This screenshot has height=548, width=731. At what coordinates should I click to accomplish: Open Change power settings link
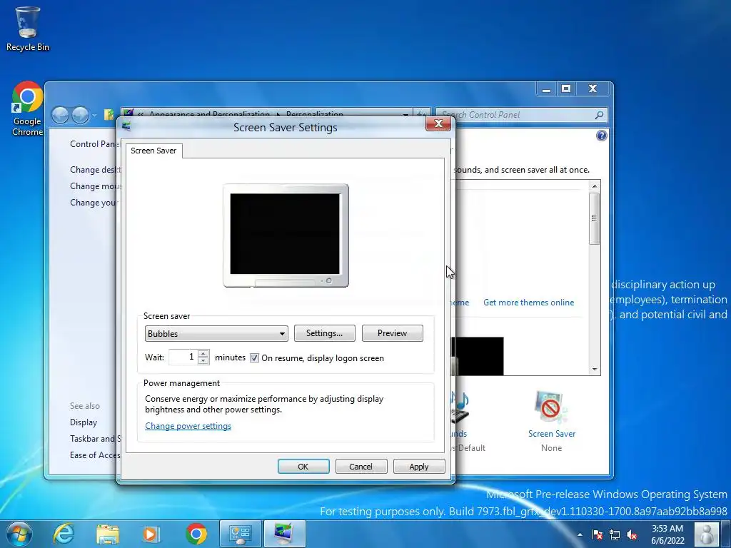click(x=188, y=426)
